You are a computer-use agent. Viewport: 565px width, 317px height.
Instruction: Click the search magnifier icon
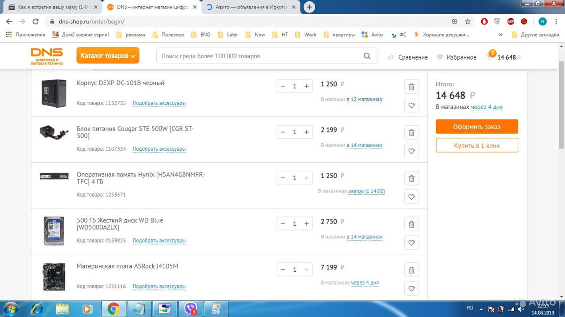367,56
